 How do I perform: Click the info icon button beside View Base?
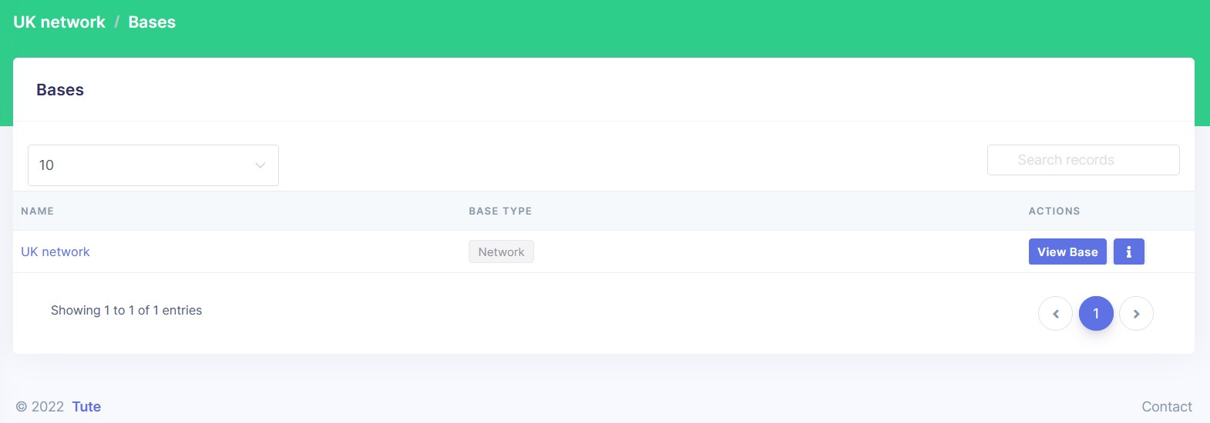tap(1128, 251)
